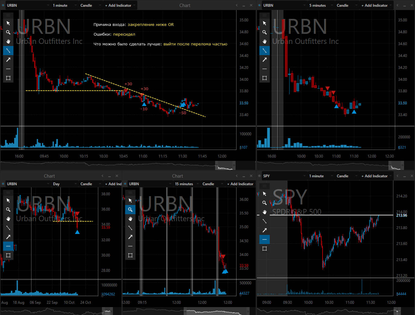415x315 pixels.
Task: Select the pointer tool in URBN 1 minute chart
Action: (8, 23)
